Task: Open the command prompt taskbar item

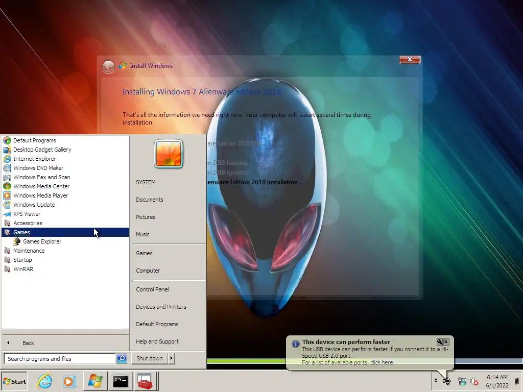Action: [121, 381]
